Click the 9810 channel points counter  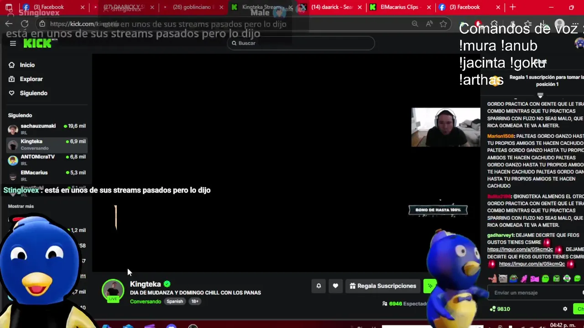[500, 309]
